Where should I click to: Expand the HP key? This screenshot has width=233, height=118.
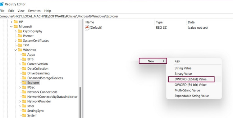pyautogui.click(x=11, y=22)
